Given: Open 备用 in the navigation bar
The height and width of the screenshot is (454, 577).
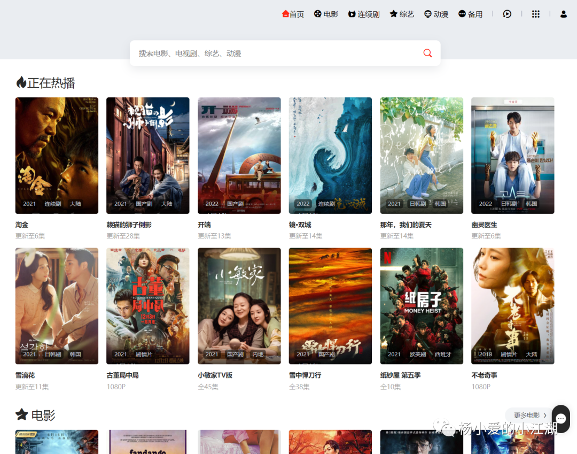Looking at the screenshot, I should click(475, 14).
